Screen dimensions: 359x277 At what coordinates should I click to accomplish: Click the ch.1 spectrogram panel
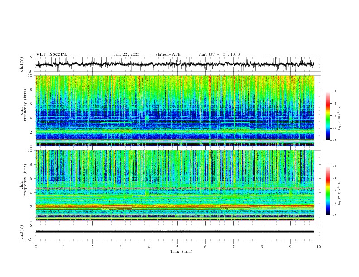[x=175, y=110]
